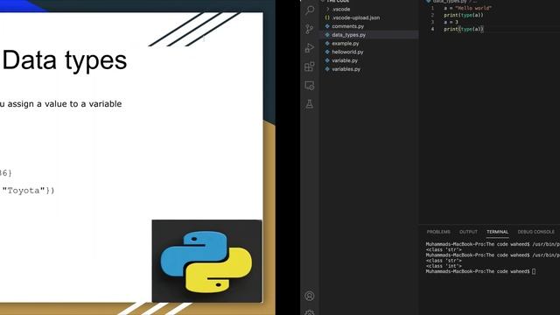Image resolution: width=560 pixels, height=315 pixels.
Task: Click the terminal prompt cursor at last line
Action: point(534,271)
